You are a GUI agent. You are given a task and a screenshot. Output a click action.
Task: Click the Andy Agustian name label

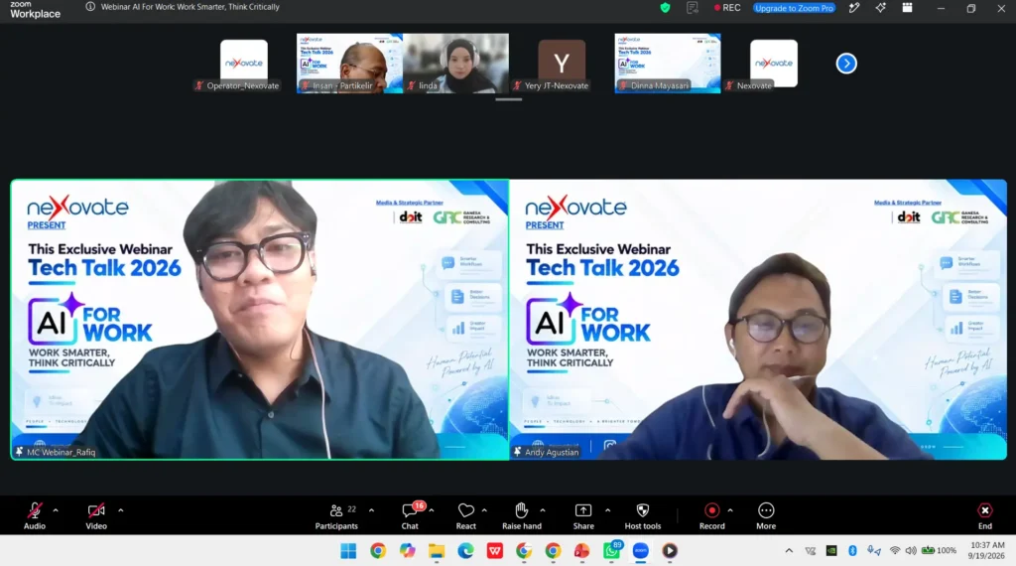552,453
